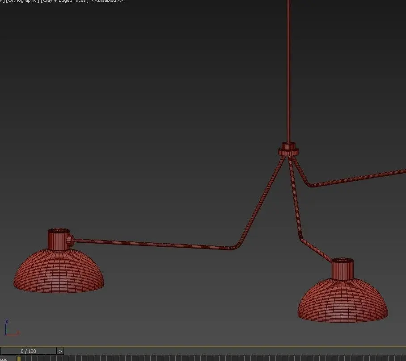
Task: Select the right lamp's cylindrical socket
Action: click(x=343, y=269)
